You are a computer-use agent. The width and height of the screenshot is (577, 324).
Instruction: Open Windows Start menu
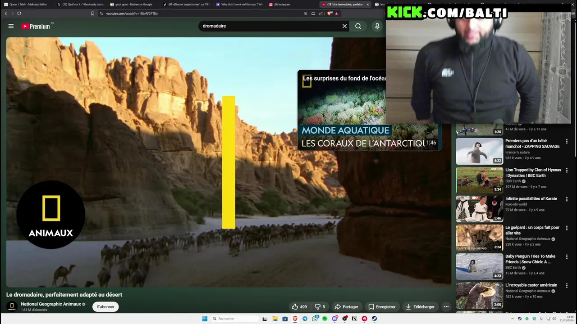pyautogui.click(x=205, y=319)
